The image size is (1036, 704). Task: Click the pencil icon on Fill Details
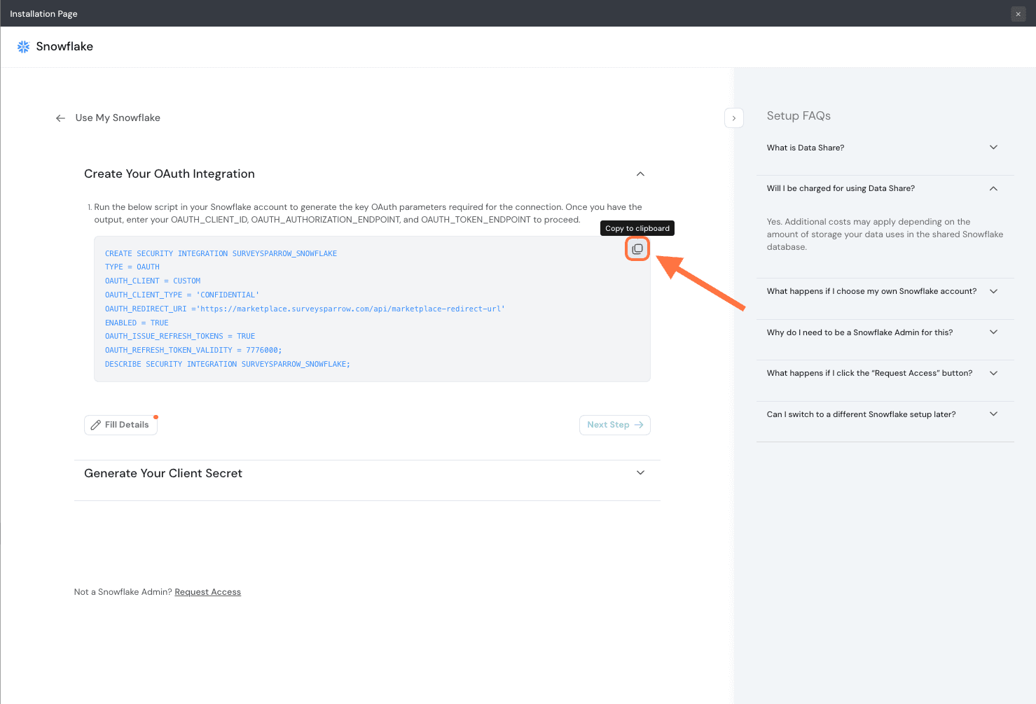pyautogui.click(x=96, y=425)
